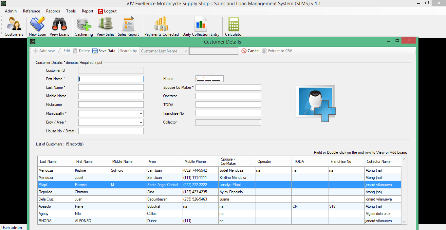Open the Reference menu
Image resolution: width=446 pixels, height=230 pixels.
[x=31, y=11]
